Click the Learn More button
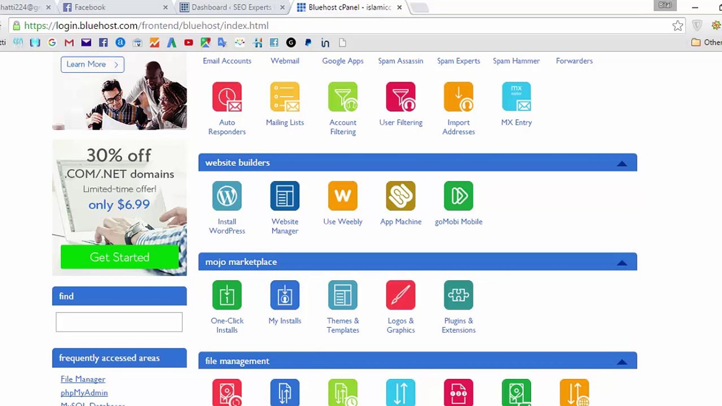This screenshot has width=722, height=406. pos(92,64)
